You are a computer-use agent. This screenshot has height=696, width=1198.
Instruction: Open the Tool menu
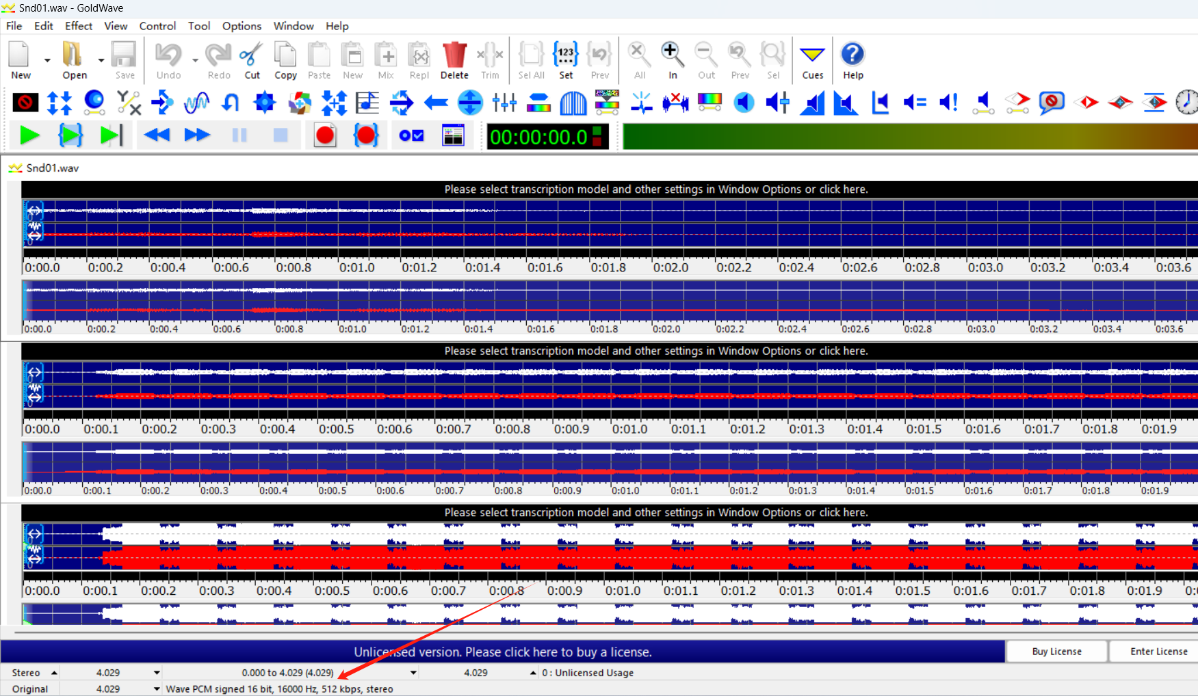[199, 26]
